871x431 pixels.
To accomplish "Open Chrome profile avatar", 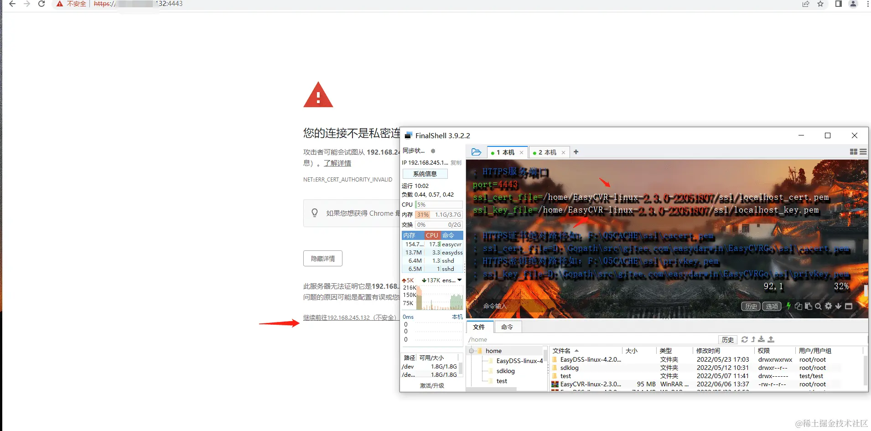I will coord(853,4).
